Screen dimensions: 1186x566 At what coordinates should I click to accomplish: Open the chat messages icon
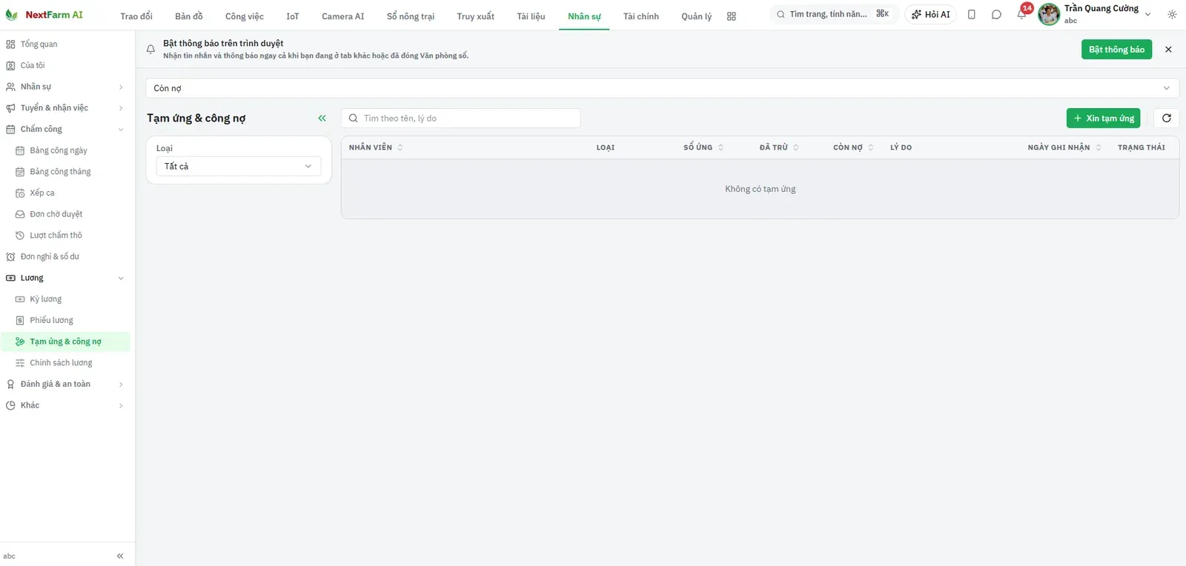[996, 15]
